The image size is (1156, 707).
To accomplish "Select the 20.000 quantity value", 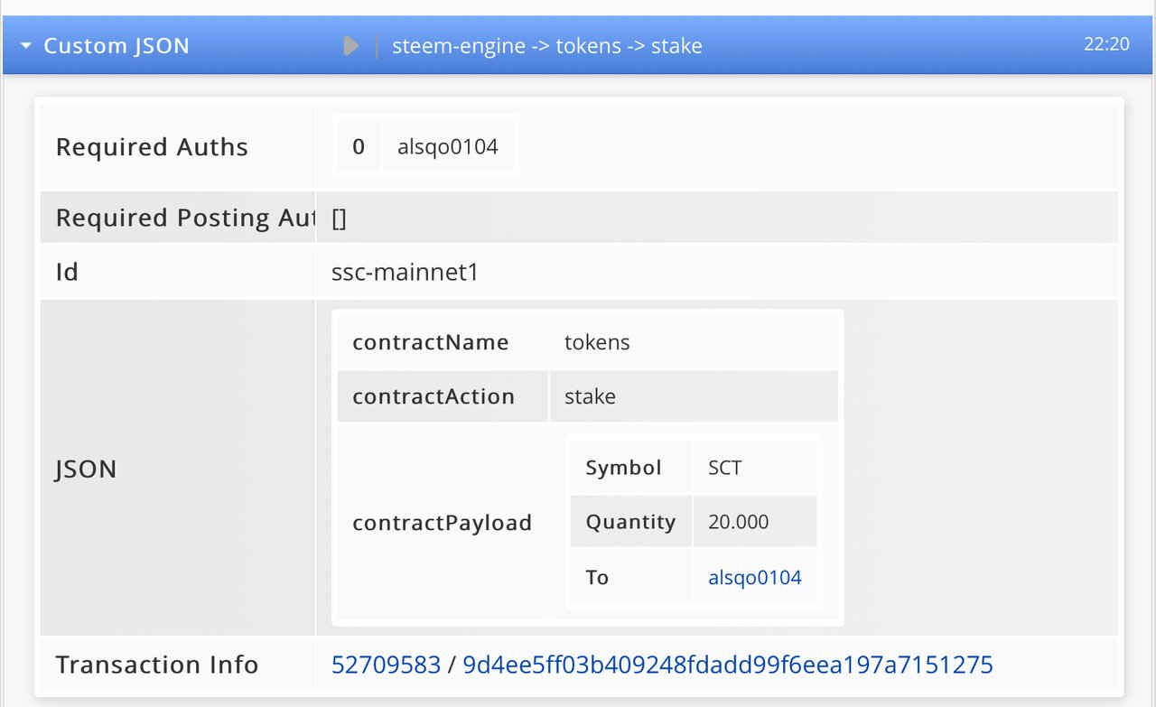I will pyautogui.click(x=739, y=522).
